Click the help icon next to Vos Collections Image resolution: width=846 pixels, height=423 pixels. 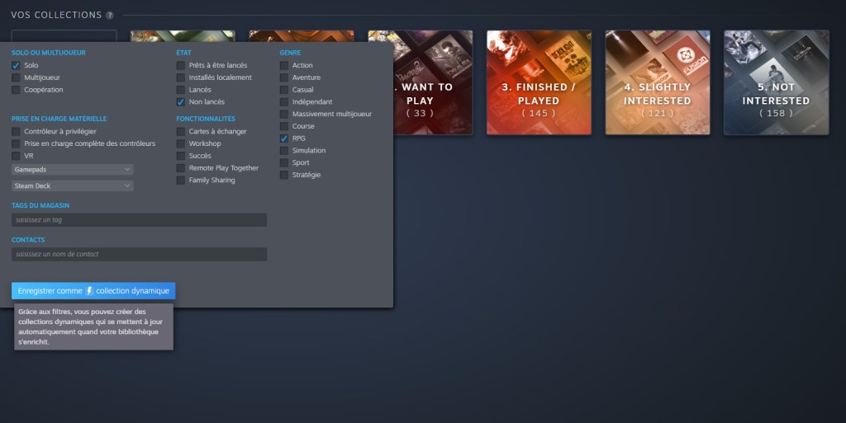(110, 15)
